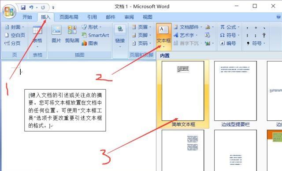The image size is (282, 171).
Task: Switch to the 页面布局 ribbon tab
Action: click(69, 17)
